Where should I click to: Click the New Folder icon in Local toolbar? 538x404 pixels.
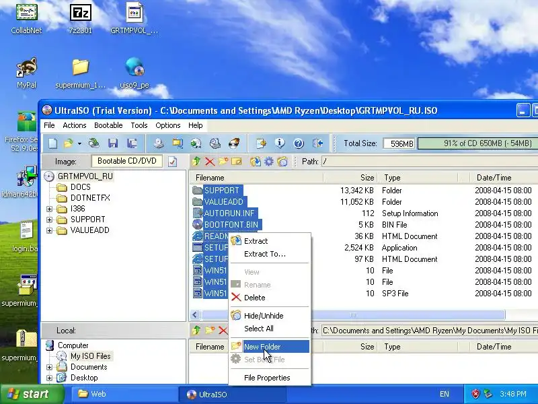point(210,330)
